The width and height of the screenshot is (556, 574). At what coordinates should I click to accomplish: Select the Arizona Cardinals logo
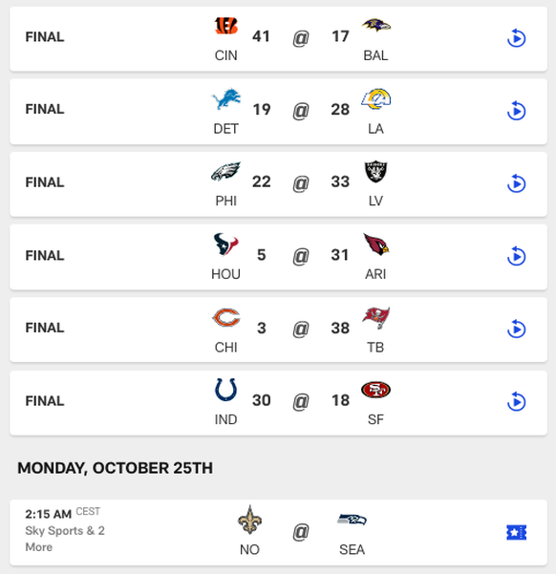click(376, 244)
